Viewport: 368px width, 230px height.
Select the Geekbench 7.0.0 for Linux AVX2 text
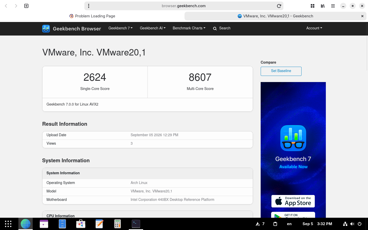point(72,104)
